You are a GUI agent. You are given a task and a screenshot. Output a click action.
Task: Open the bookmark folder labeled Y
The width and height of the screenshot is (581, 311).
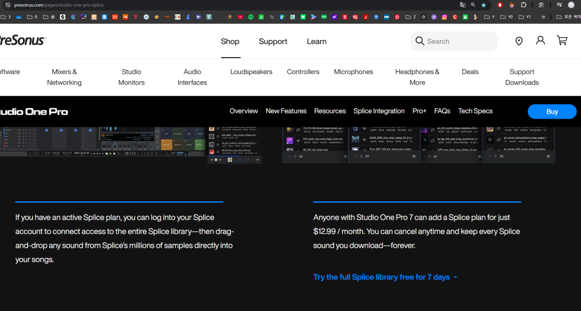pyautogui.click(x=489, y=17)
